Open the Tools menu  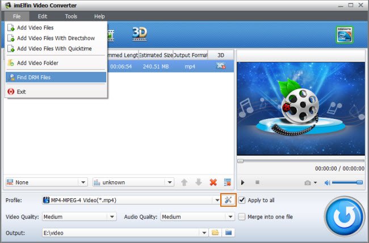tap(71, 16)
